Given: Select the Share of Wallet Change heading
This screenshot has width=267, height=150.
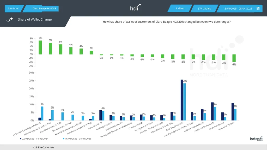Looking at the screenshot, I should 35,19.
